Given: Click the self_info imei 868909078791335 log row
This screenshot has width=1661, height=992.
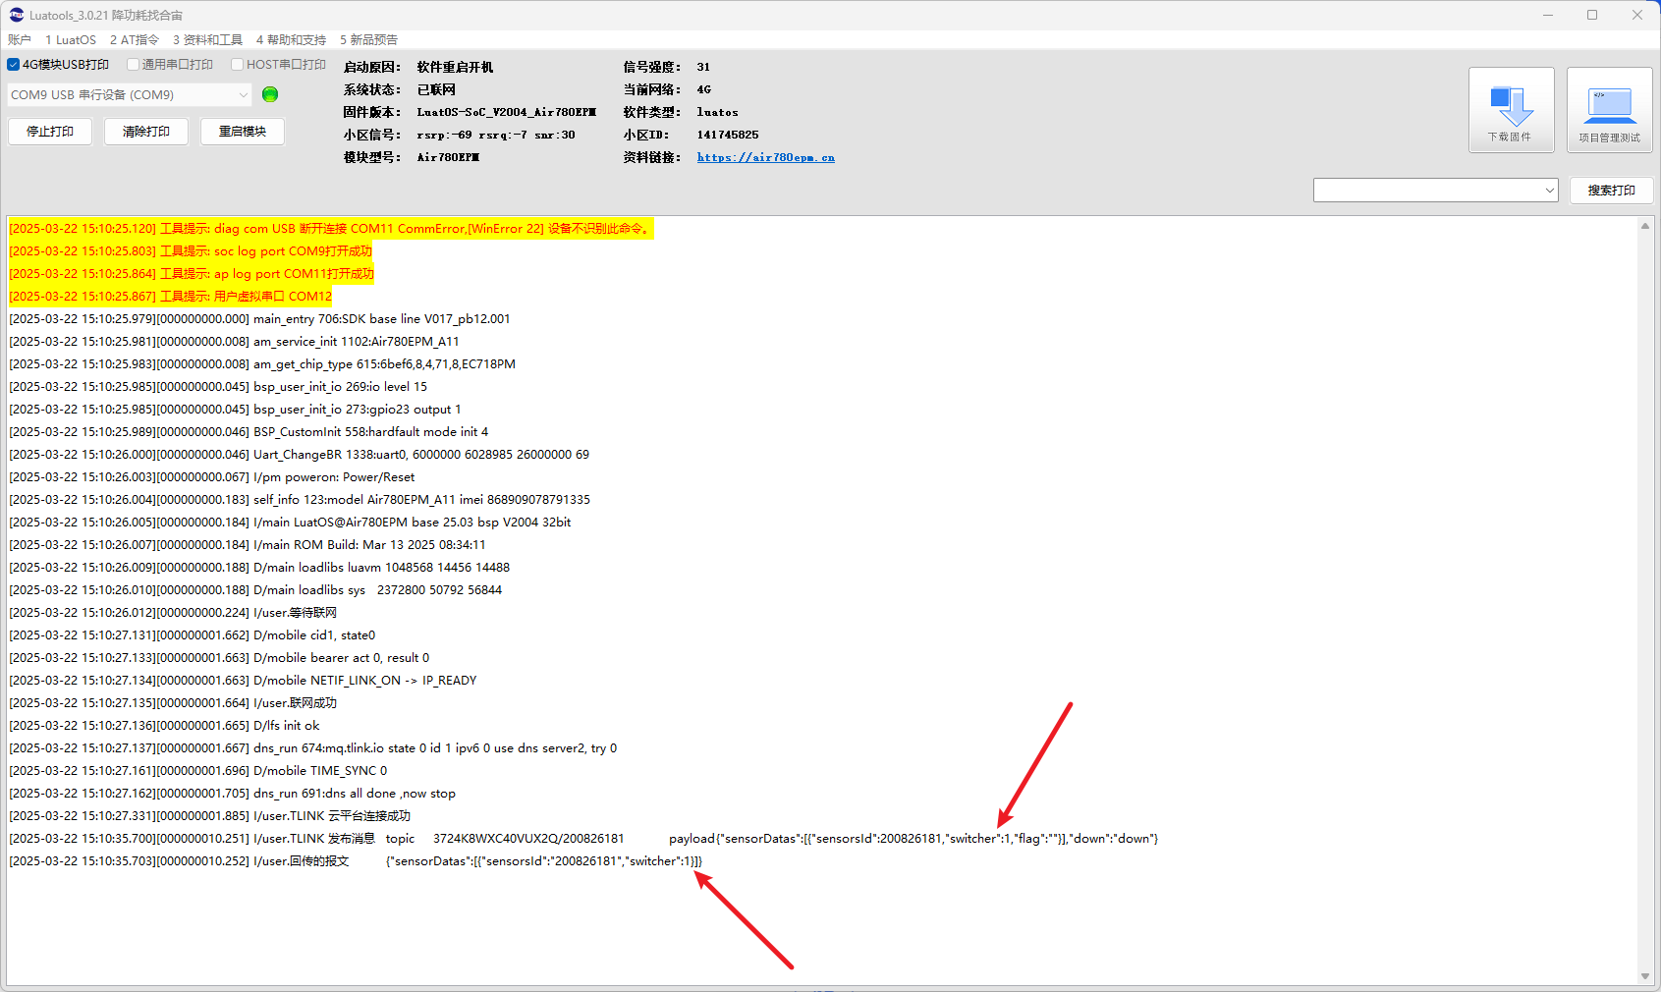Looking at the screenshot, I should [x=300, y=500].
